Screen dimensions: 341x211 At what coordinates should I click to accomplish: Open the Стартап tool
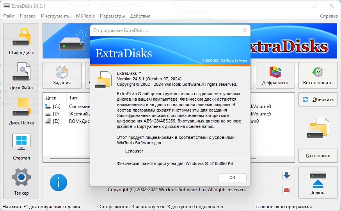click(21, 147)
